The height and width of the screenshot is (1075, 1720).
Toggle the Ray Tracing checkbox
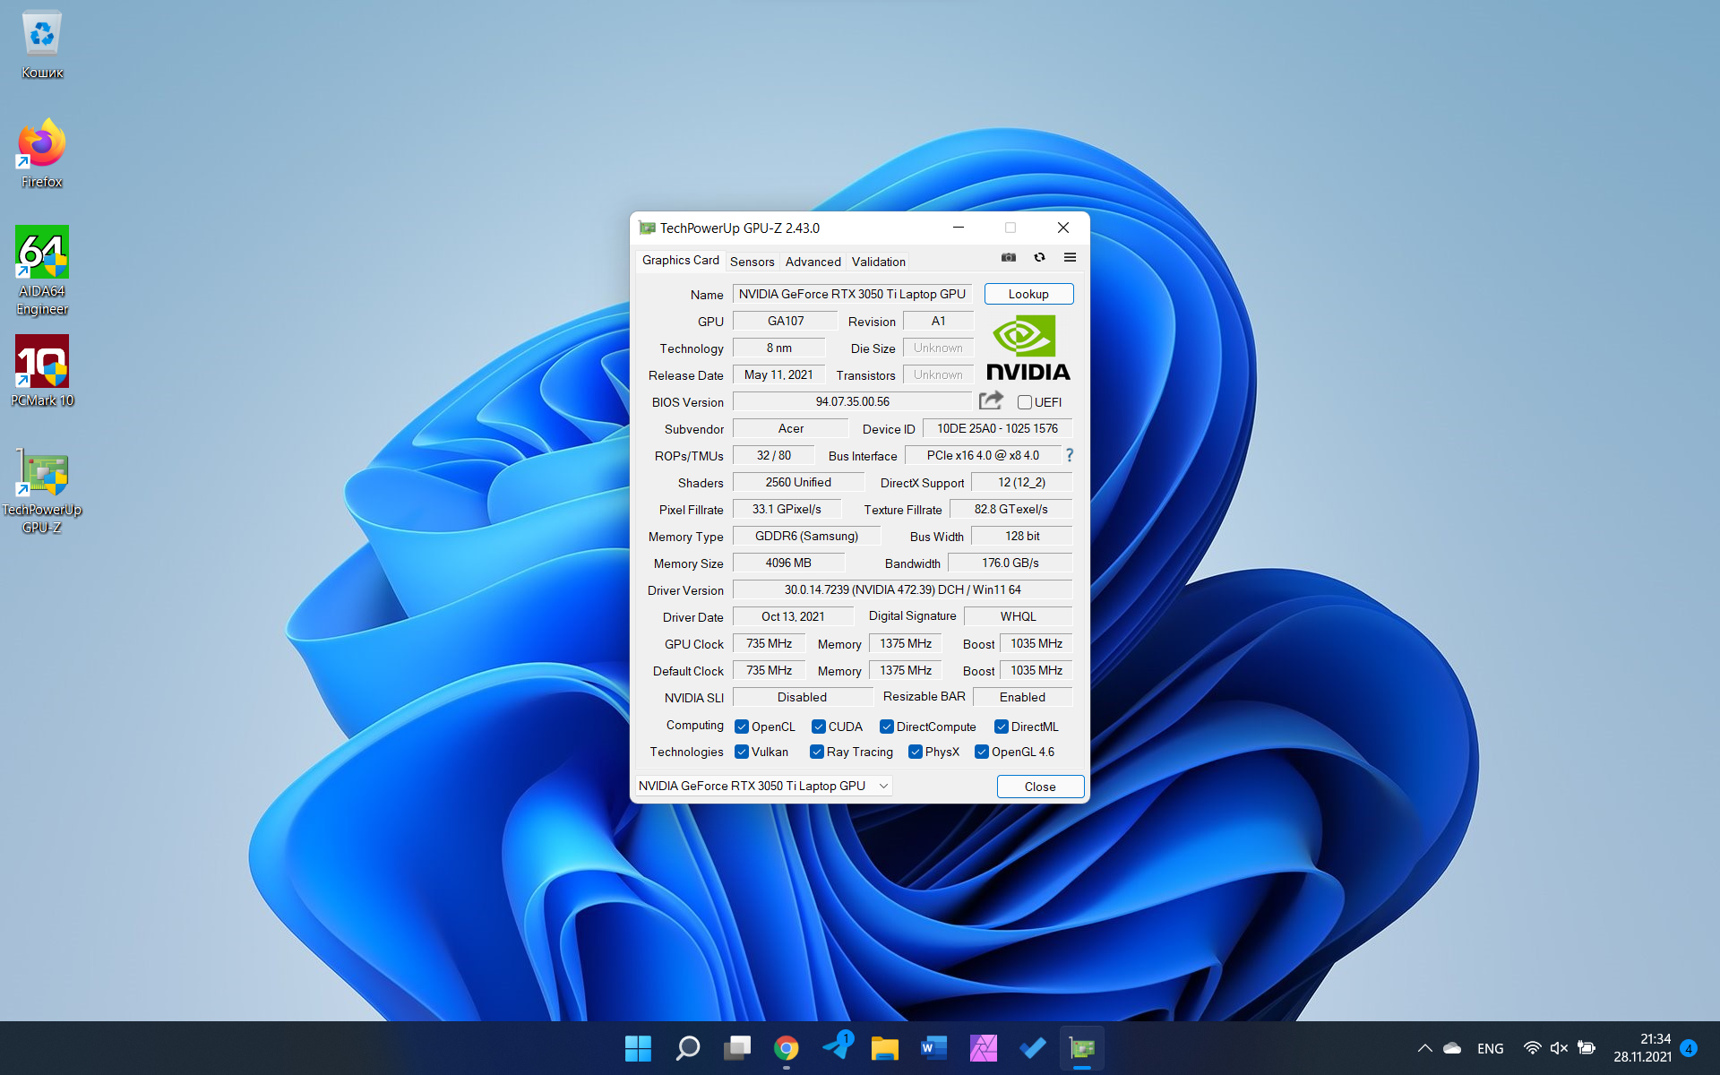pos(817,752)
